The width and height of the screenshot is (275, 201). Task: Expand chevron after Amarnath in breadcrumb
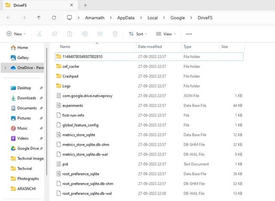coord(111,18)
